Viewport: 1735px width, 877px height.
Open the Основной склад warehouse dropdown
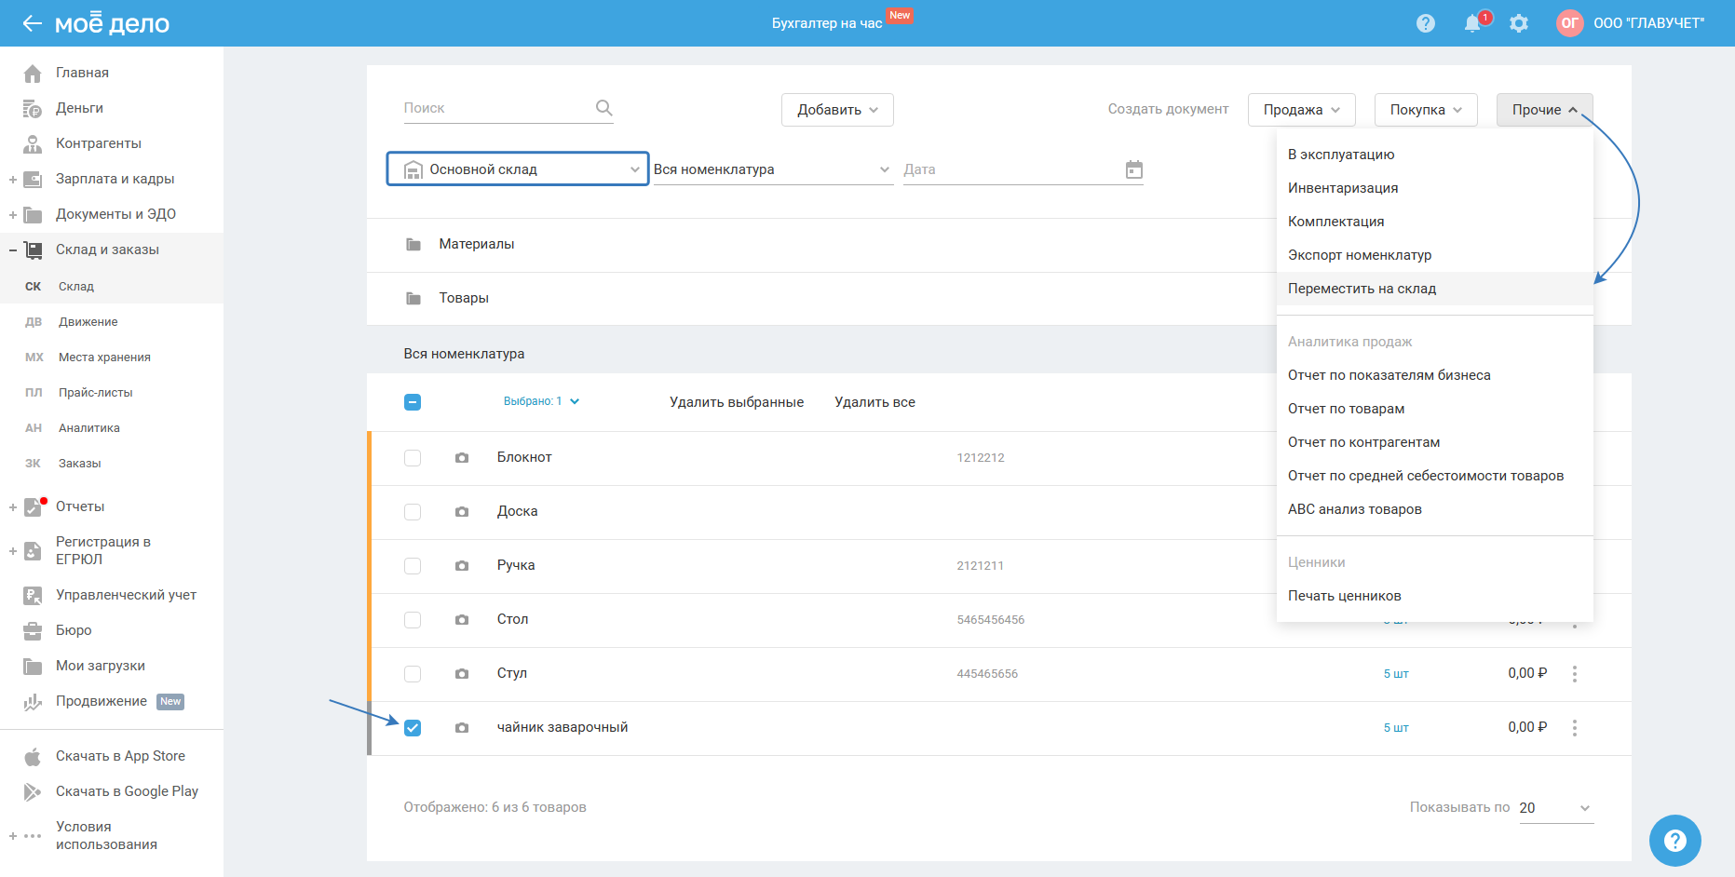[518, 169]
